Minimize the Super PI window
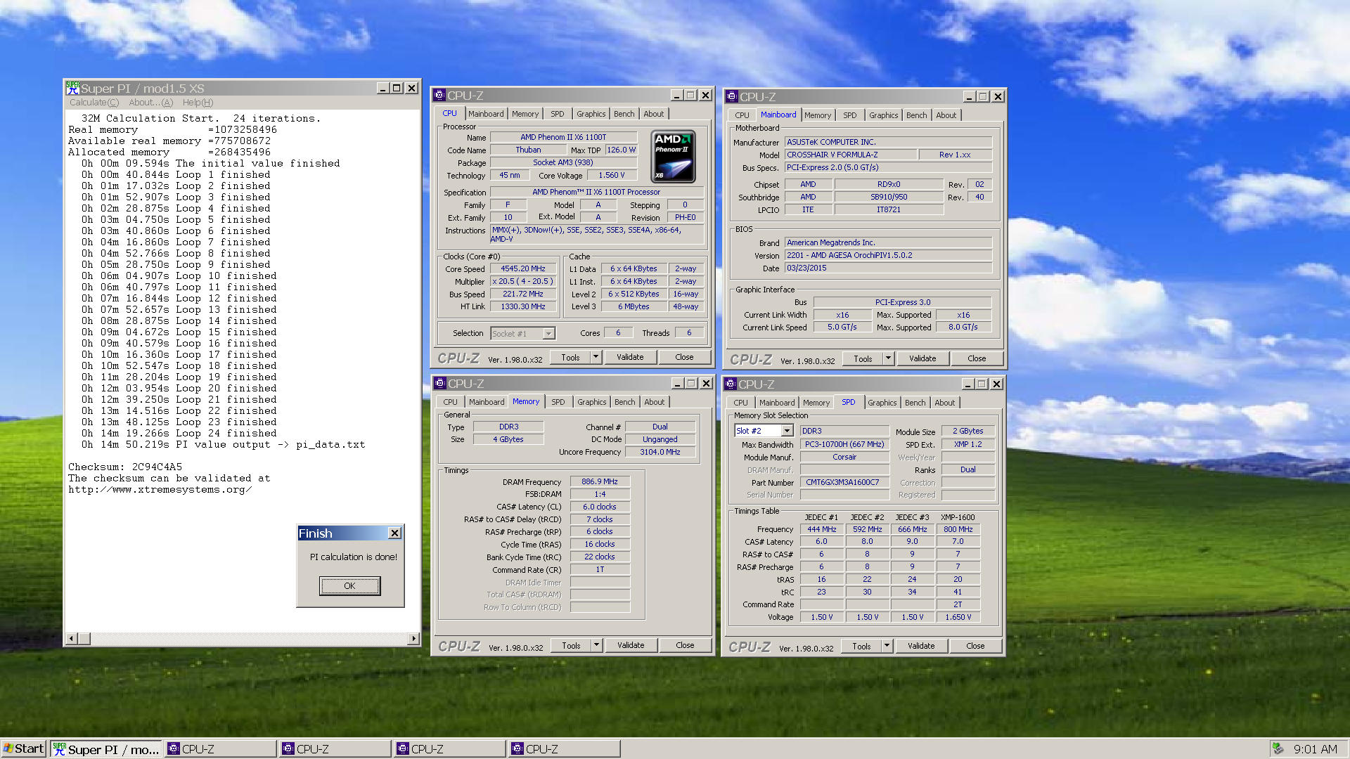Screen dimensions: 1350x759 382,88
